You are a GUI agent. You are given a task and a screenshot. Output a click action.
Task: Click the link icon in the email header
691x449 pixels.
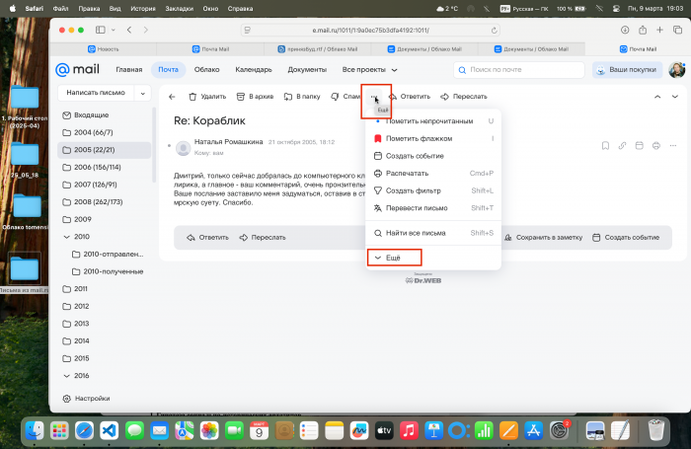click(622, 145)
